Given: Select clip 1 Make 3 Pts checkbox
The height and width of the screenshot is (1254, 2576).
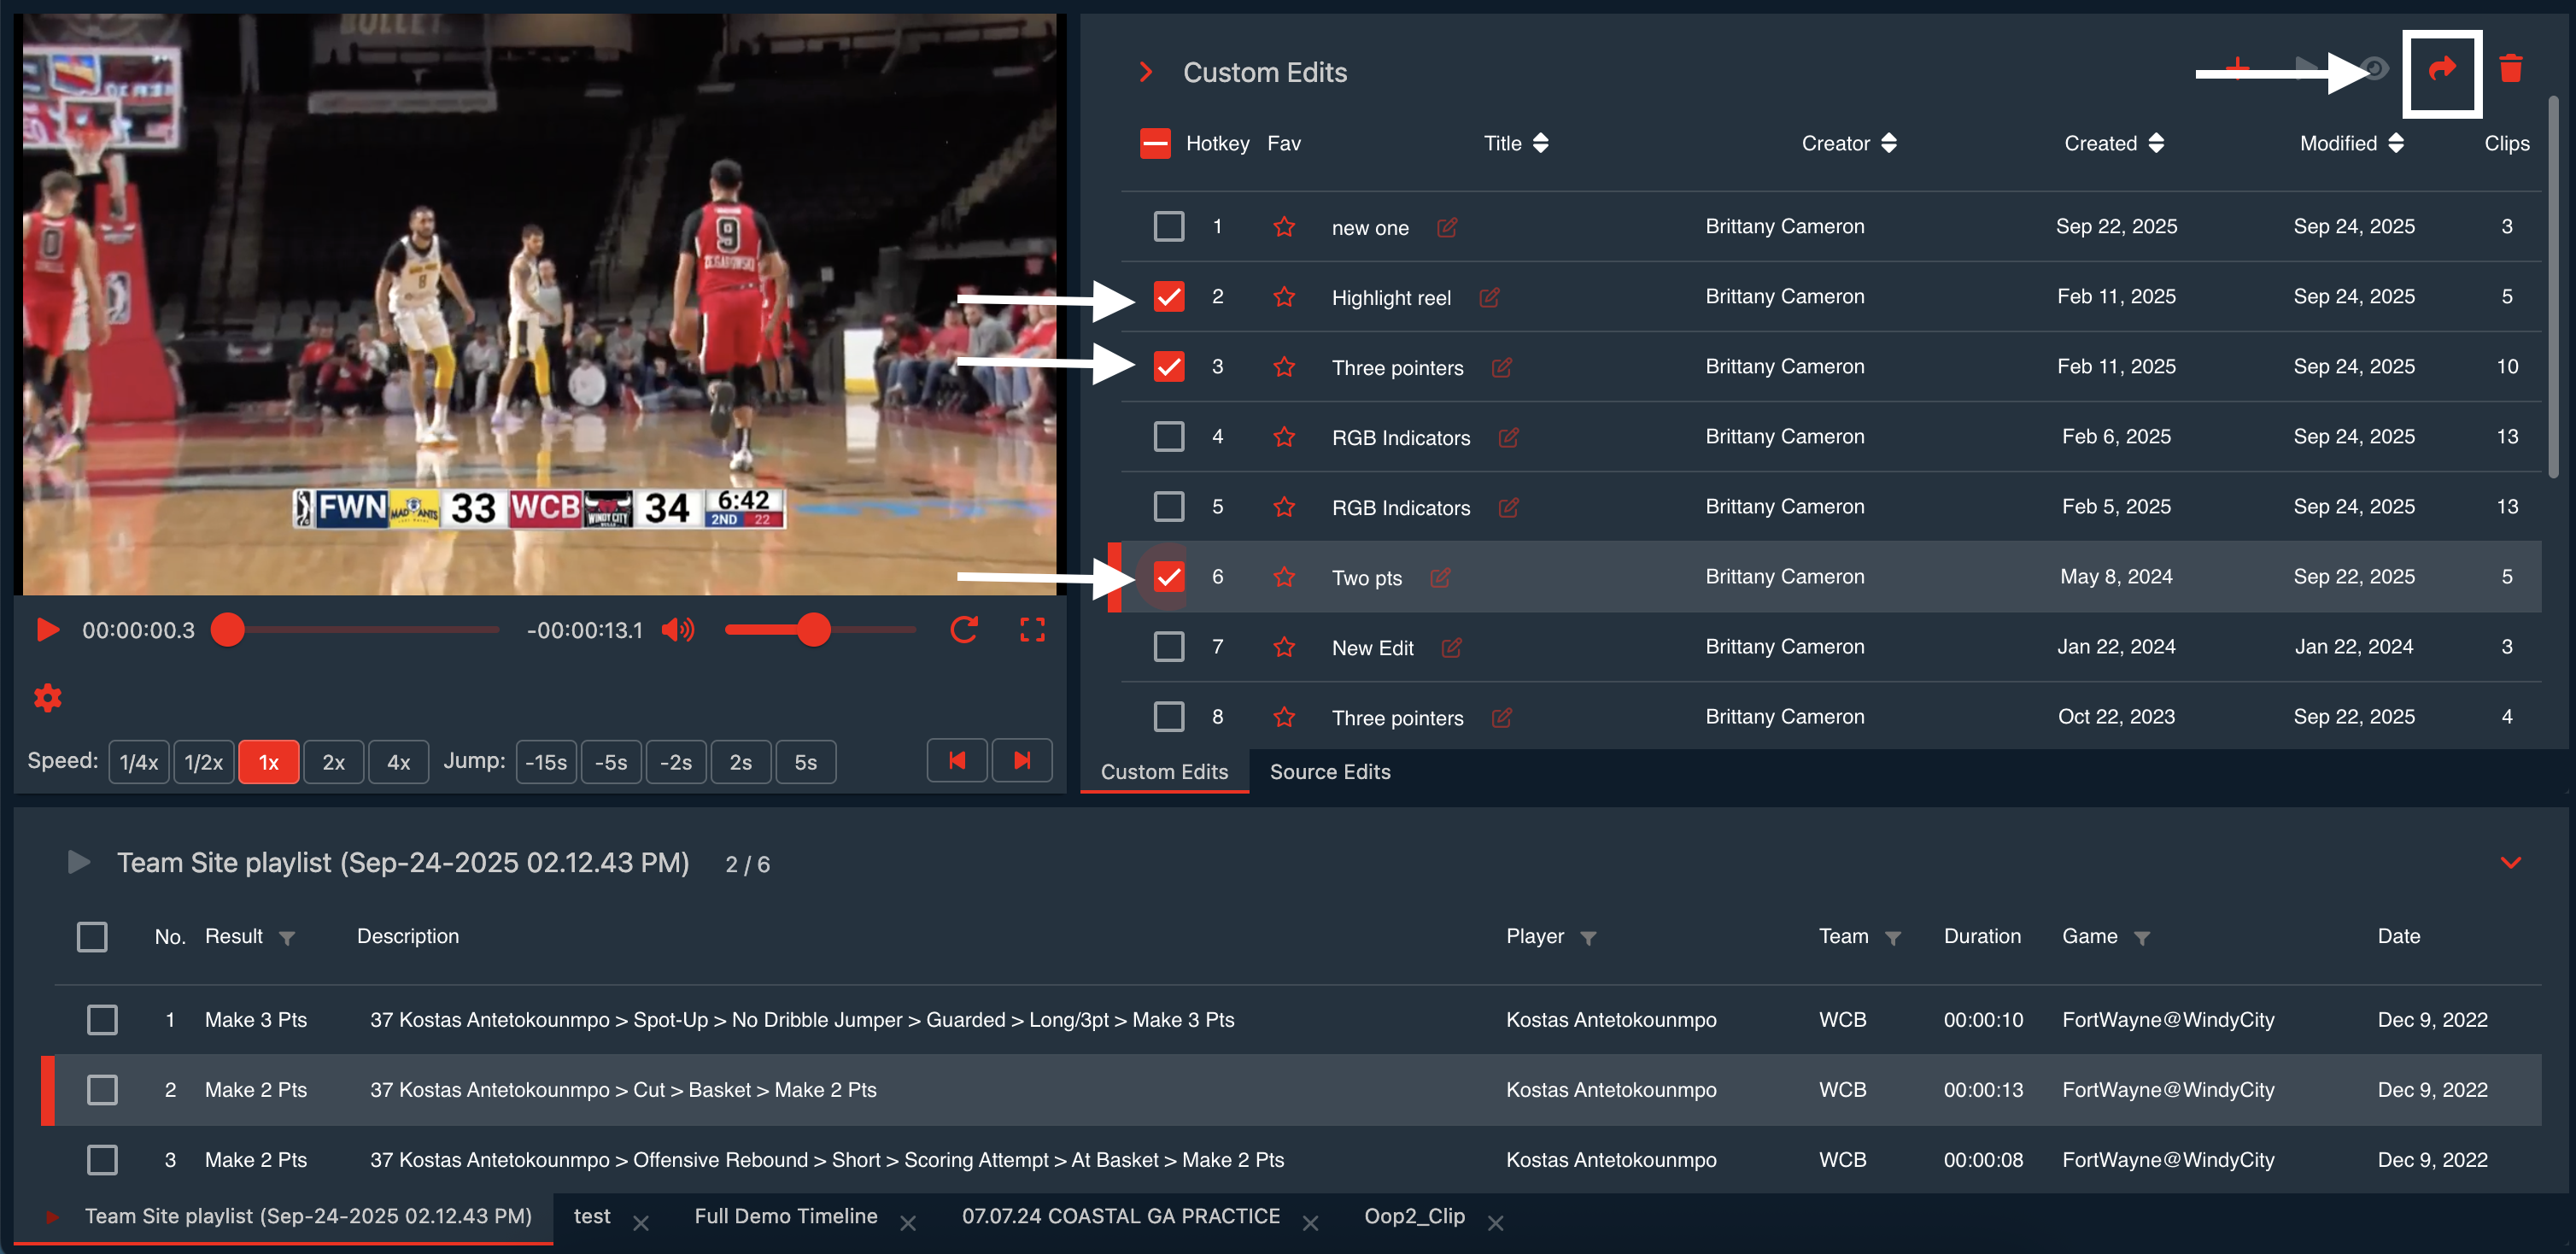Looking at the screenshot, I should coord(102,1020).
